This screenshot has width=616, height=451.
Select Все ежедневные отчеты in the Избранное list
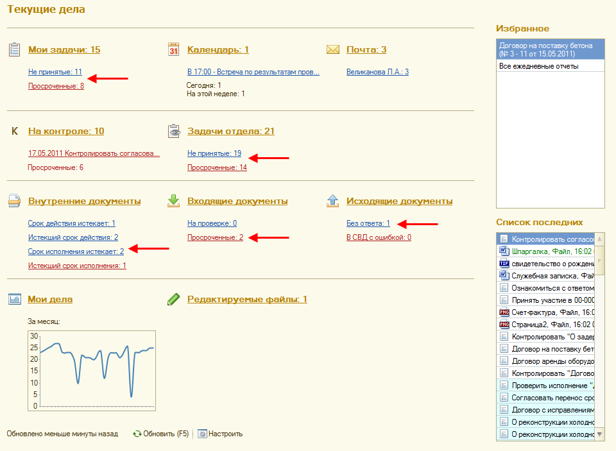click(538, 66)
